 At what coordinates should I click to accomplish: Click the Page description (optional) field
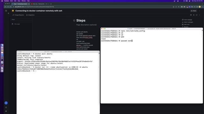pyautogui.click(x=86, y=25)
